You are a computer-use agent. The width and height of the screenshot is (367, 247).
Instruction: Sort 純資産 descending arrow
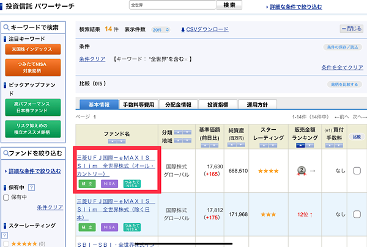click(x=240, y=145)
